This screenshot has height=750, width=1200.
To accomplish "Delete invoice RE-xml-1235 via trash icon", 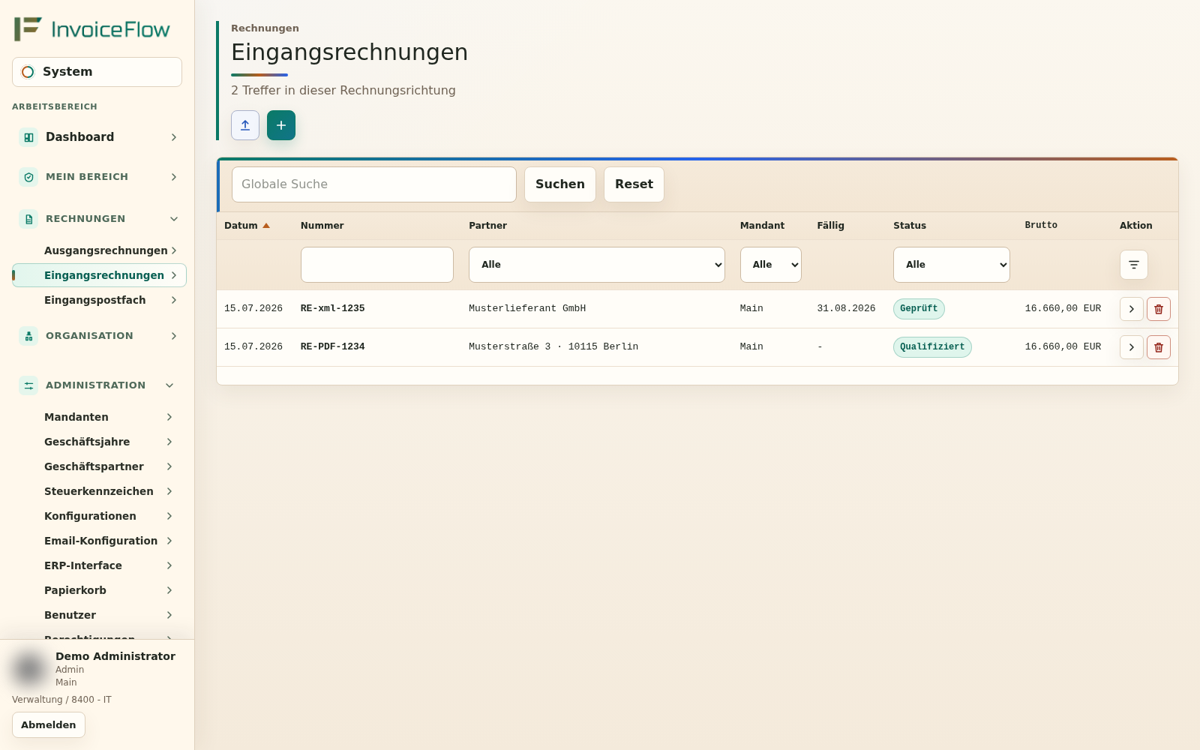I will (x=1158, y=309).
